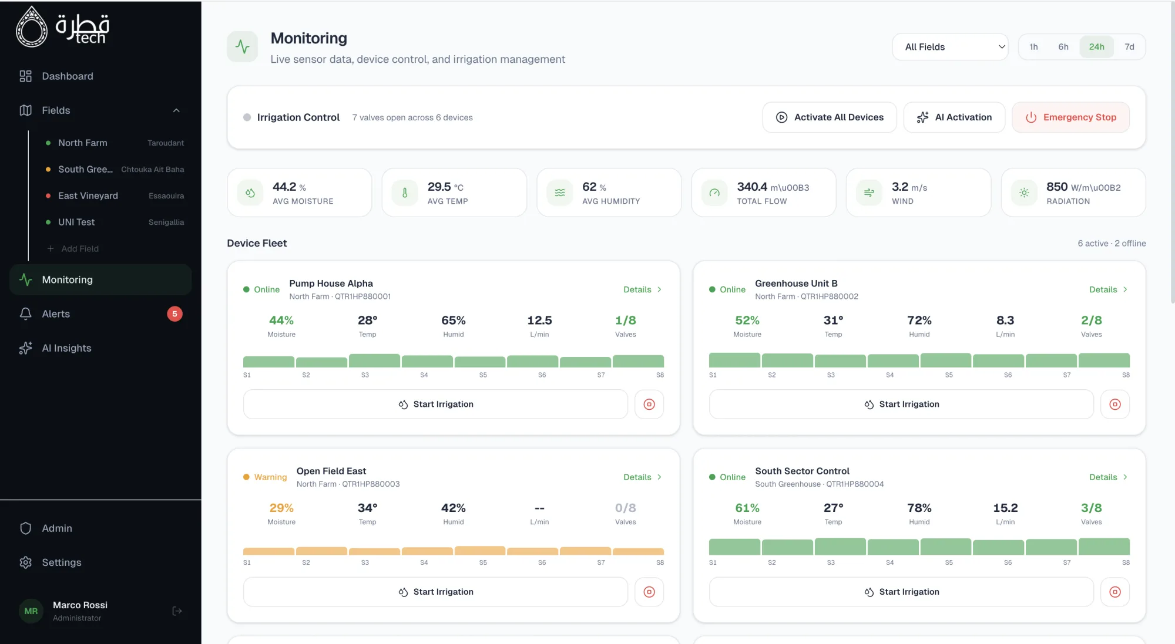This screenshot has height=644, width=1175.
Task: Click the Monitoring pulse icon in sidebar
Action: click(25, 279)
